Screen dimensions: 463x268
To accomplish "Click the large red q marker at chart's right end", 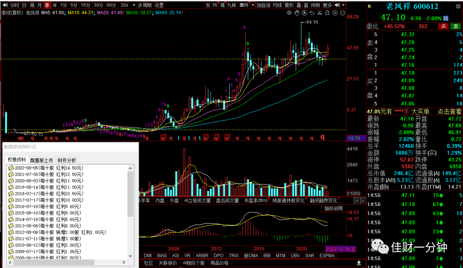I will pyautogui.click(x=322, y=137).
